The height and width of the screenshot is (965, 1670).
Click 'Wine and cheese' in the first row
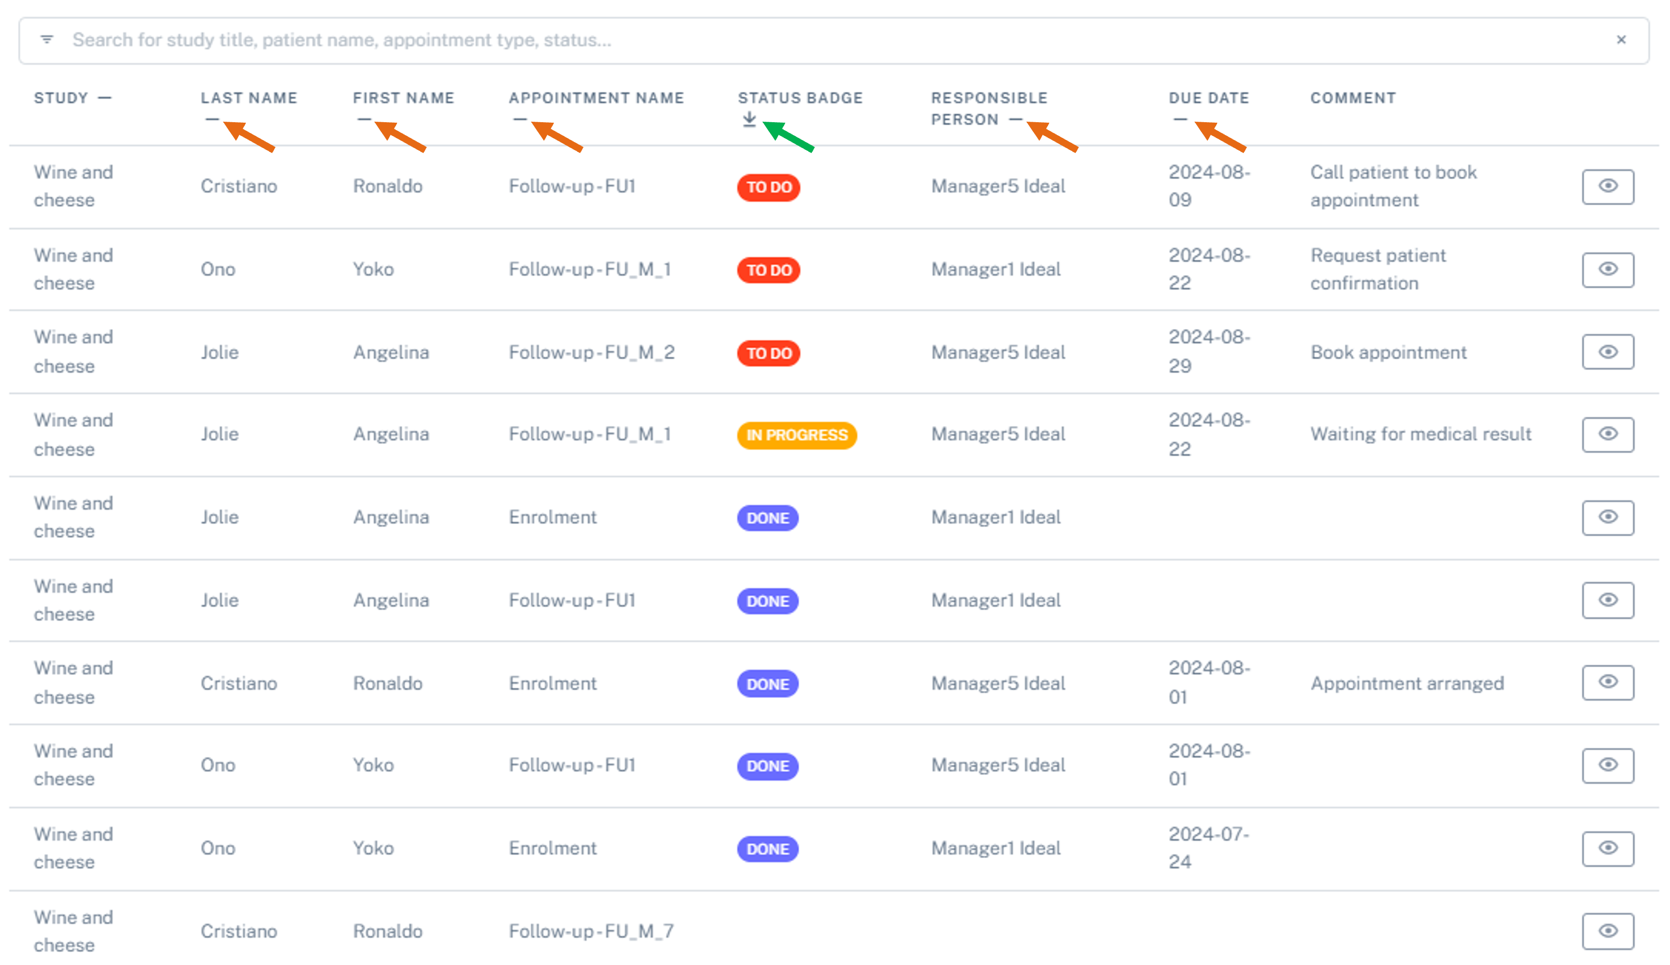pos(74,186)
